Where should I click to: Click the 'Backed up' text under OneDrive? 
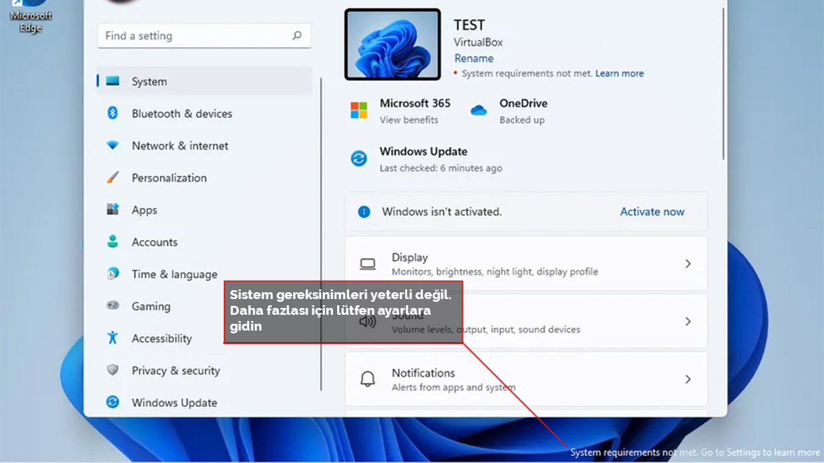pos(522,120)
